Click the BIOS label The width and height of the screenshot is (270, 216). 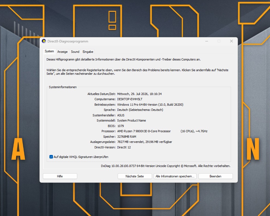(x=112, y=126)
